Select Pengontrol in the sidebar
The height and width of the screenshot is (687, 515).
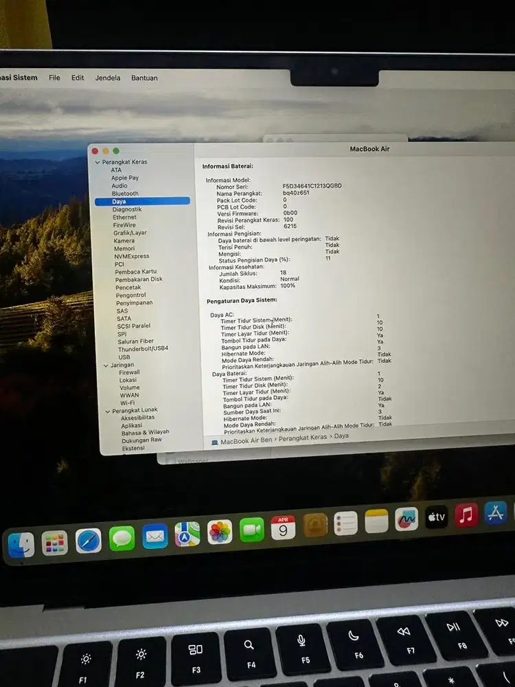point(130,295)
